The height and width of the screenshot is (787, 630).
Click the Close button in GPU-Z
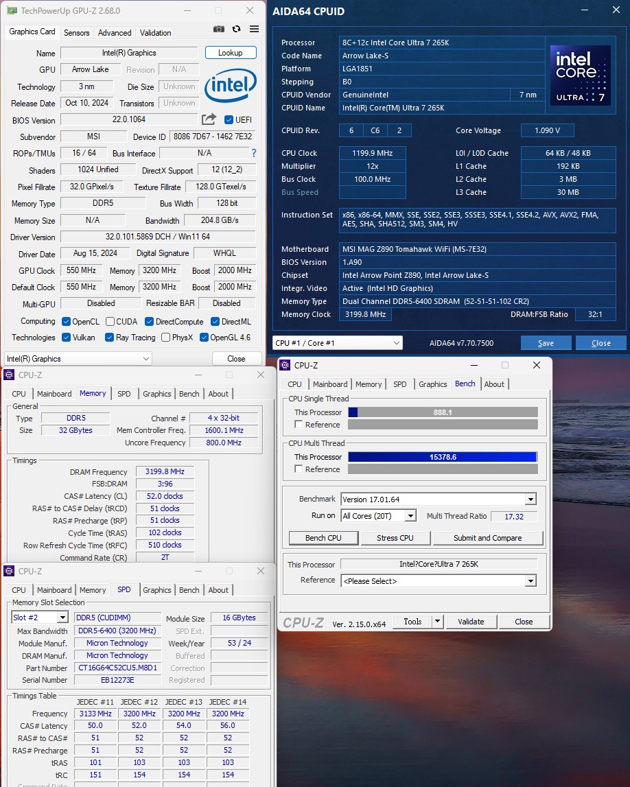[x=237, y=358]
